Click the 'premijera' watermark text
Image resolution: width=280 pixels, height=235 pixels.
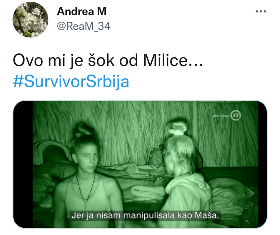221,116
